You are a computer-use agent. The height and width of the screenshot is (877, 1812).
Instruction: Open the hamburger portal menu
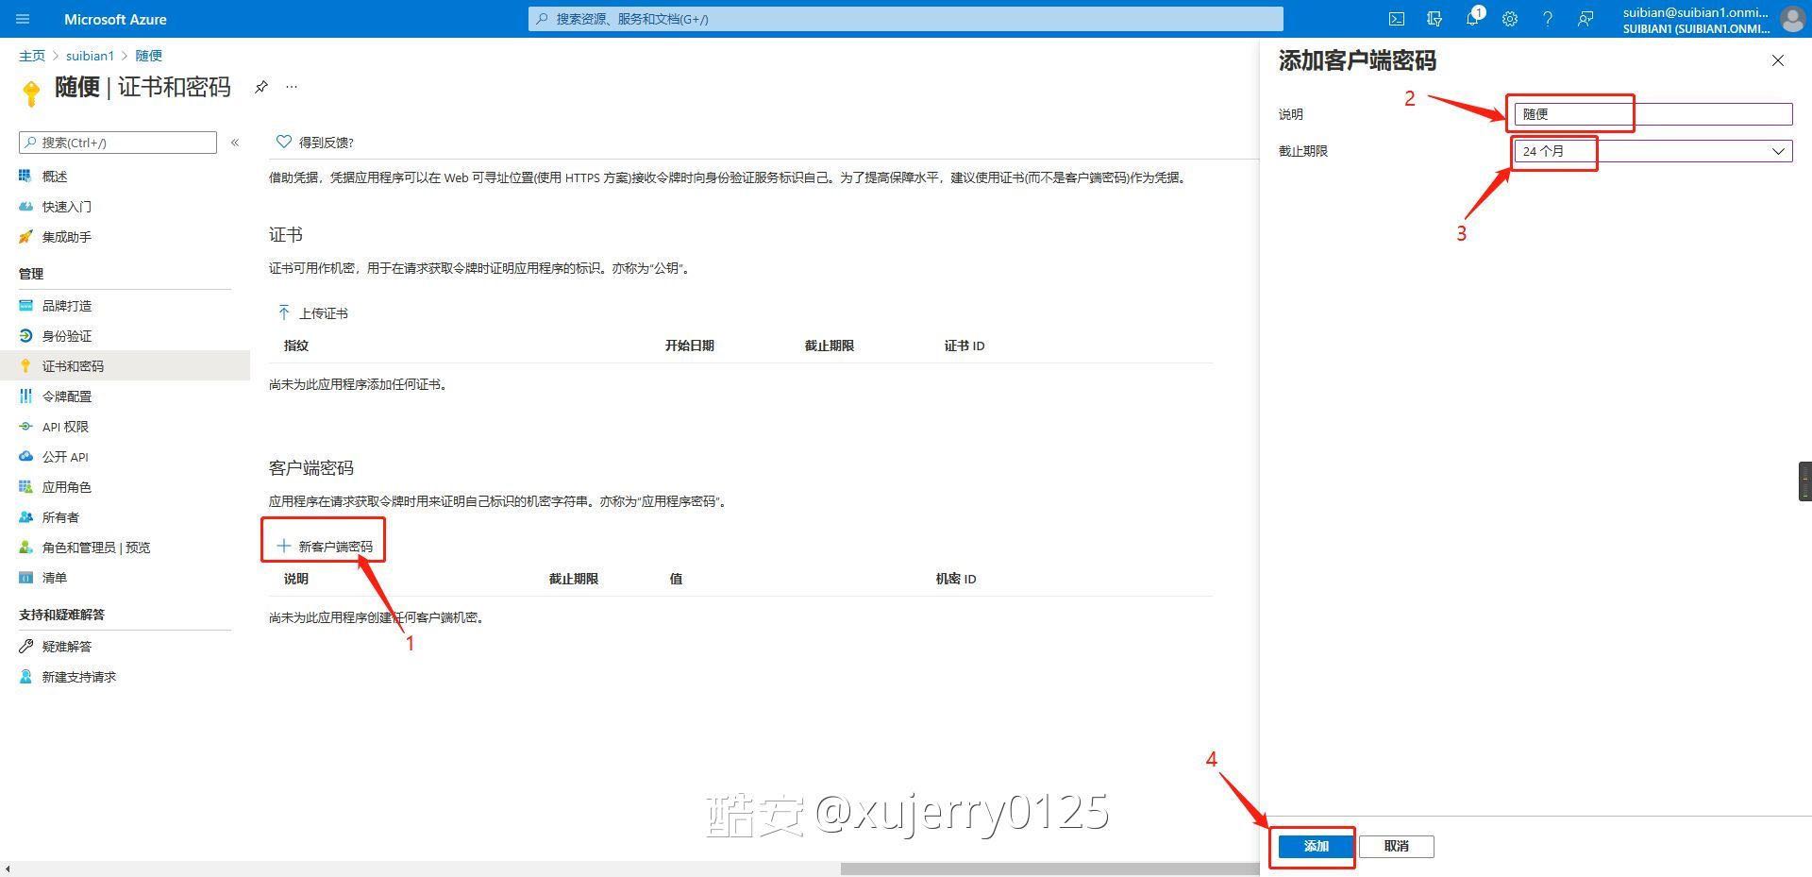coord(24,19)
